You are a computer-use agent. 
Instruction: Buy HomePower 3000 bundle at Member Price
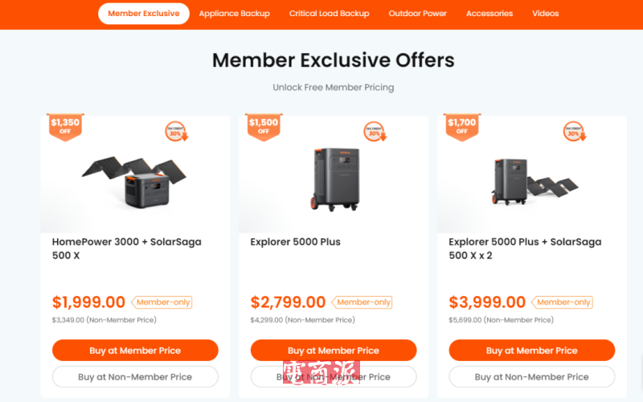click(x=135, y=351)
